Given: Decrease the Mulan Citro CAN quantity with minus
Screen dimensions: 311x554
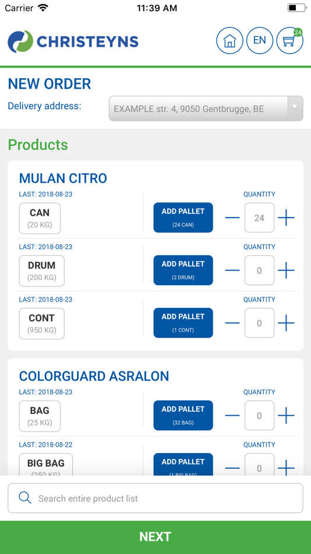Looking at the screenshot, I should pos(232,218).
